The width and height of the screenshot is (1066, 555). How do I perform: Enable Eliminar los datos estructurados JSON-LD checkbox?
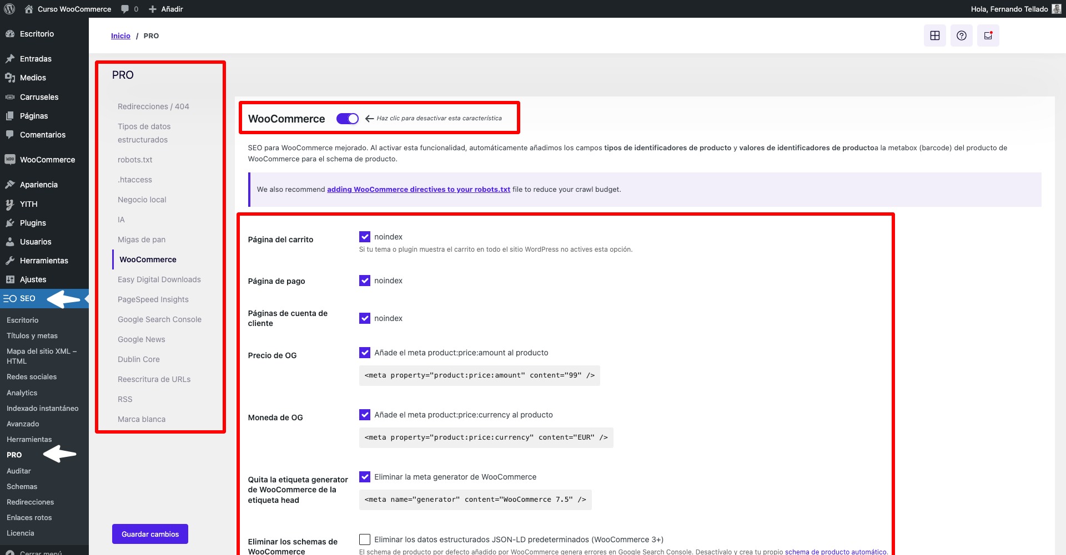365,539
